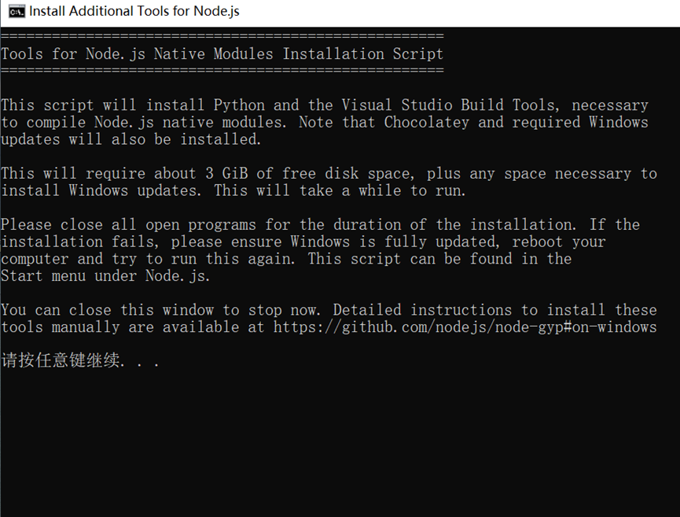The width and height of the screenshot is (680, 517).
Task: Click the top separator line of equals signs
Action: pos(222,36)
